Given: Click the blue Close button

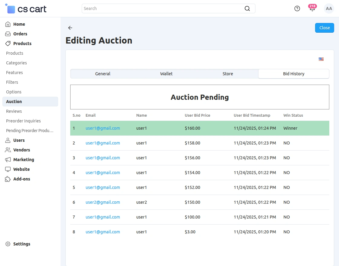Looking at the screenshot, I should pyautogui.click(x=324, y=28).
